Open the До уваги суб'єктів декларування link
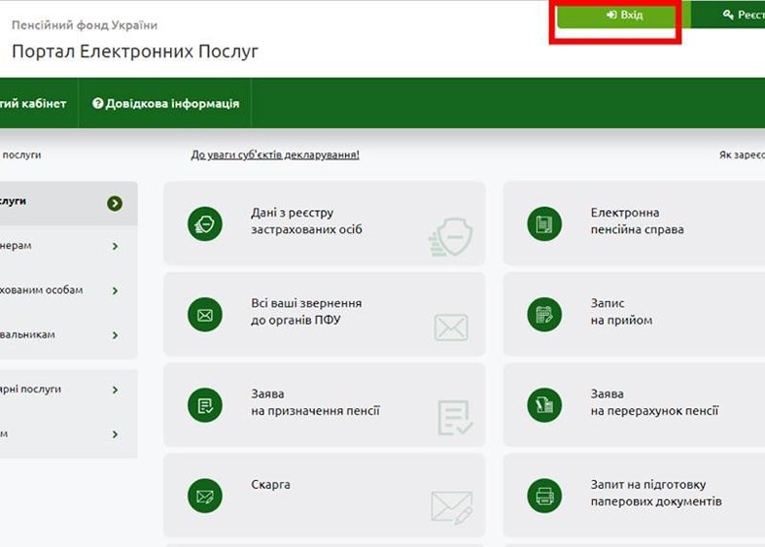The width and height of the screenshot is (765, 547). click(275, 155)
